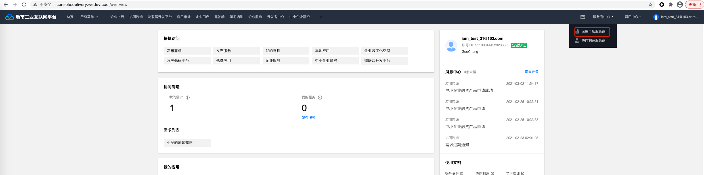The width and height of the screenshot is (704, 175).
Task: Click the not-secure warning triangle icon
Action: point(35,5)
